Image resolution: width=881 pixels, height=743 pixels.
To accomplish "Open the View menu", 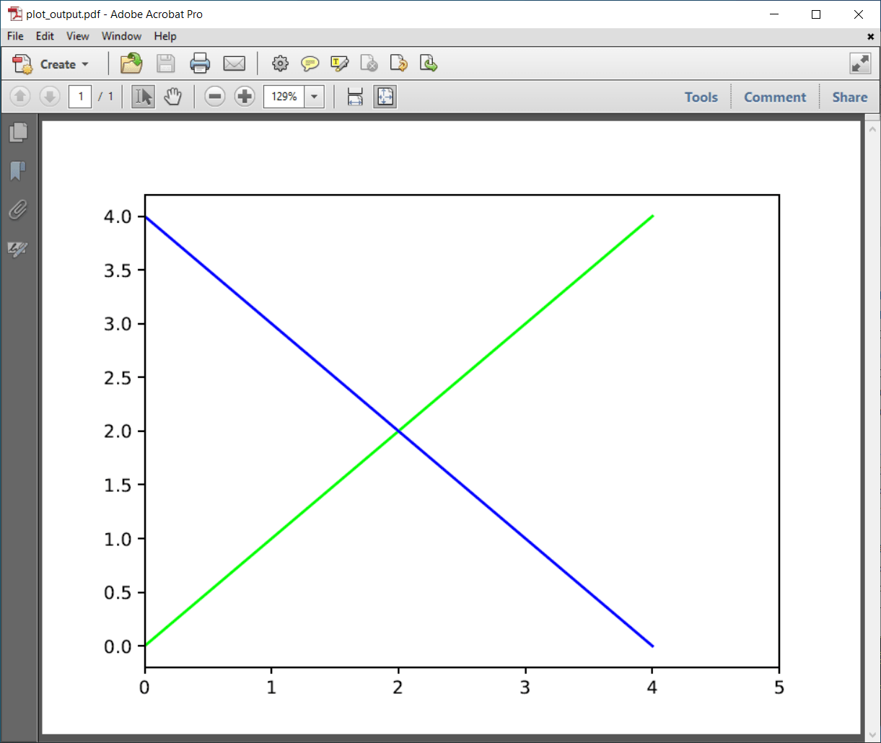I will pyautogui.click(x=77, y=36).
